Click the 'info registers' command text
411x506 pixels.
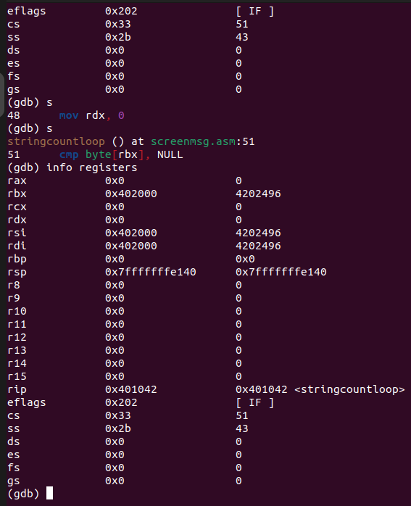click(x=92, y=167)
